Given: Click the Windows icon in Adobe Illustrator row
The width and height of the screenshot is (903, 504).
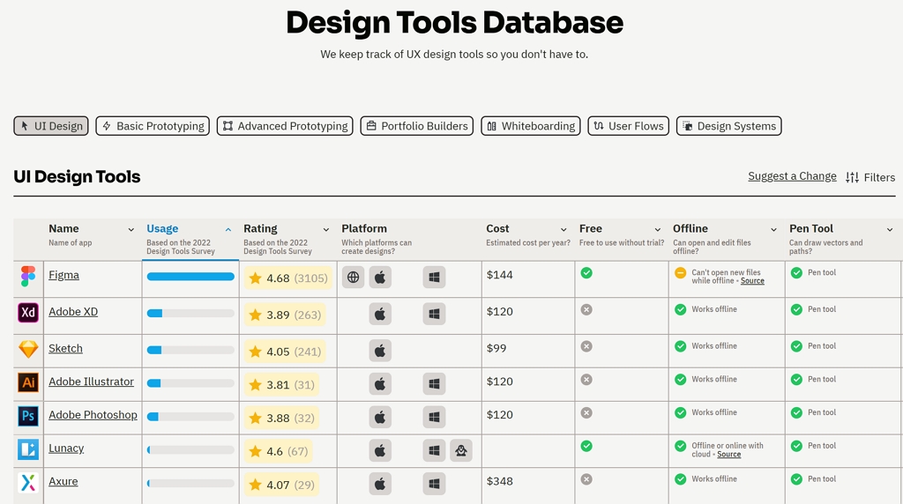Looking at the screenshot, I should 434,384.
